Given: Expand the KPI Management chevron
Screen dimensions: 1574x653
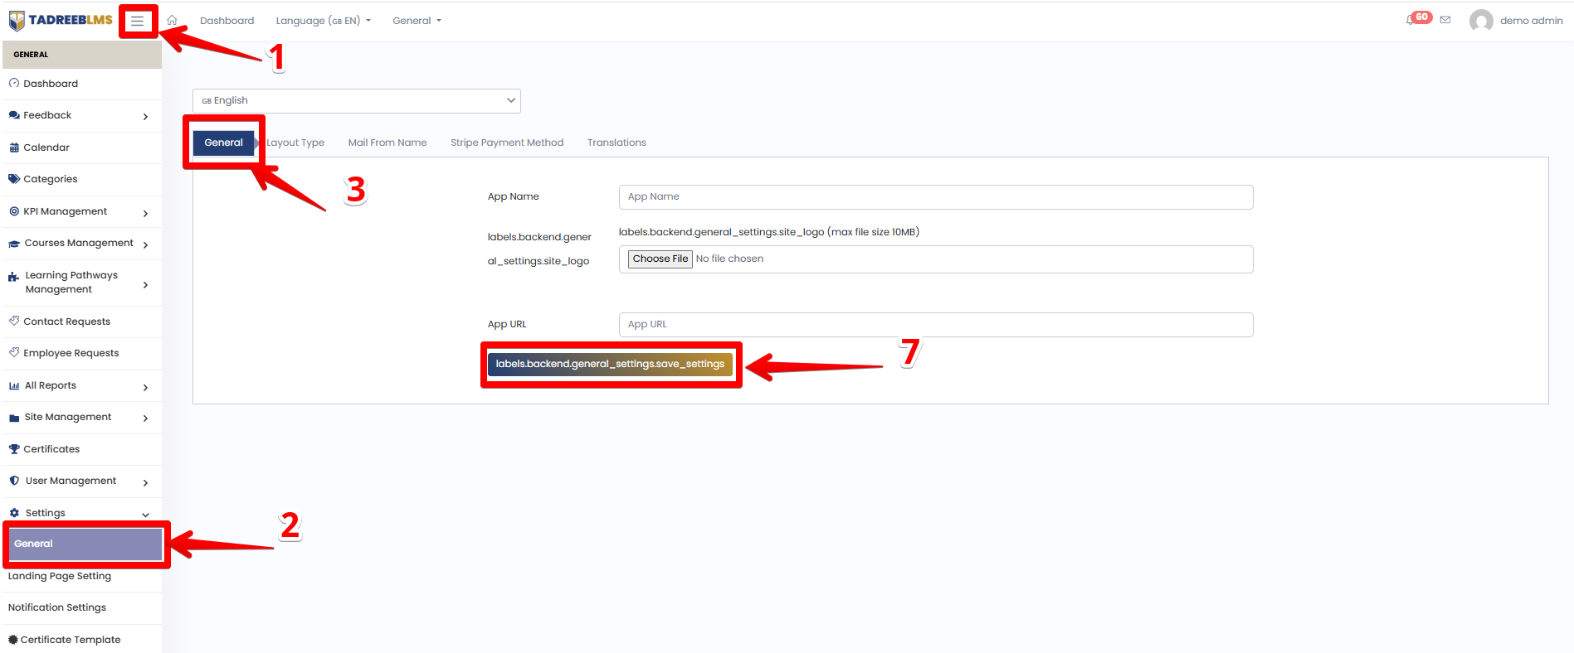Looking at the screenshot, I should pos(145,214).
